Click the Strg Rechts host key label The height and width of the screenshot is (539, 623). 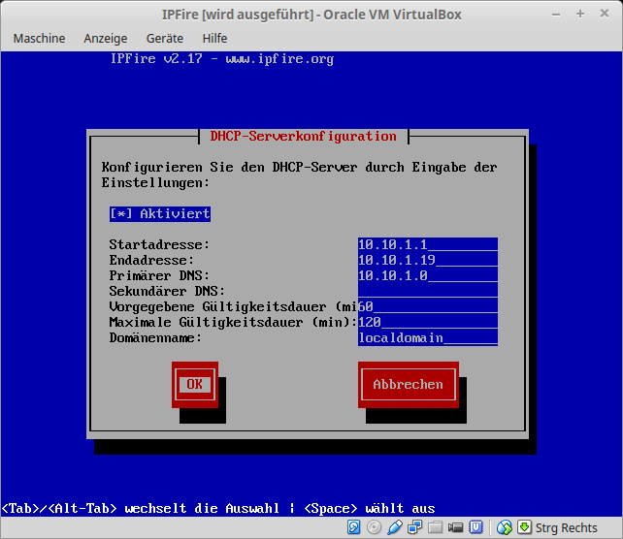pyautogui.click(x=566, y=528)
